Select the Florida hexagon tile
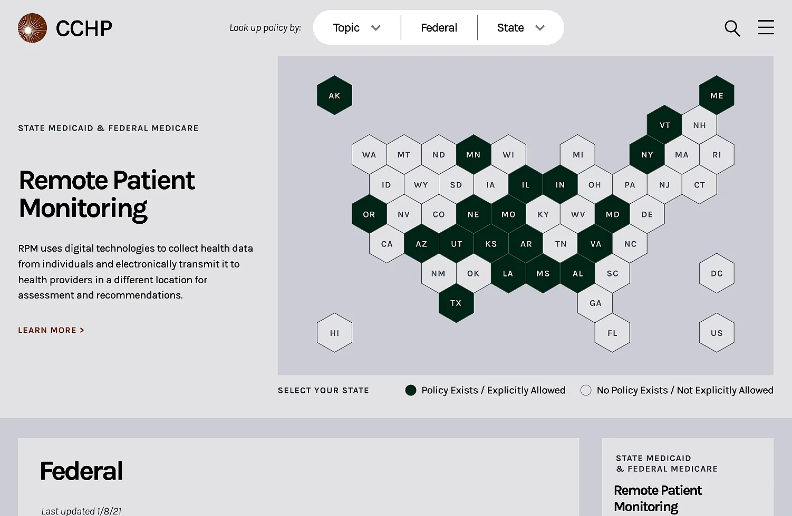 pos(612,333)
